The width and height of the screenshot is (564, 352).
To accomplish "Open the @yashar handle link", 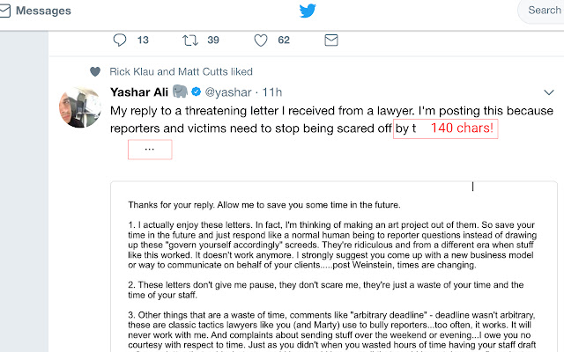I will (x=229, y=92).
